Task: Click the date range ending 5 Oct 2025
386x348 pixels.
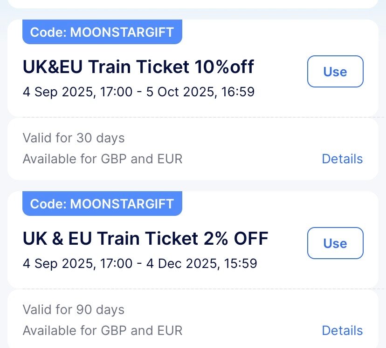Action: (138, 92)
